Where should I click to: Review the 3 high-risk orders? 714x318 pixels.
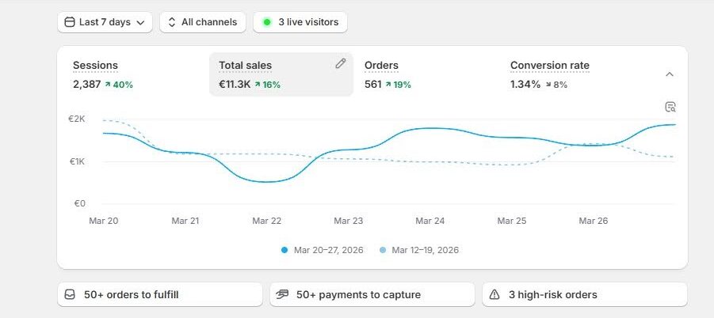(x=584, y=295)
